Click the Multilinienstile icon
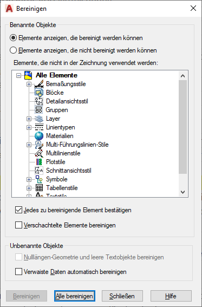 pyautogui.click(x=39, y=153)
